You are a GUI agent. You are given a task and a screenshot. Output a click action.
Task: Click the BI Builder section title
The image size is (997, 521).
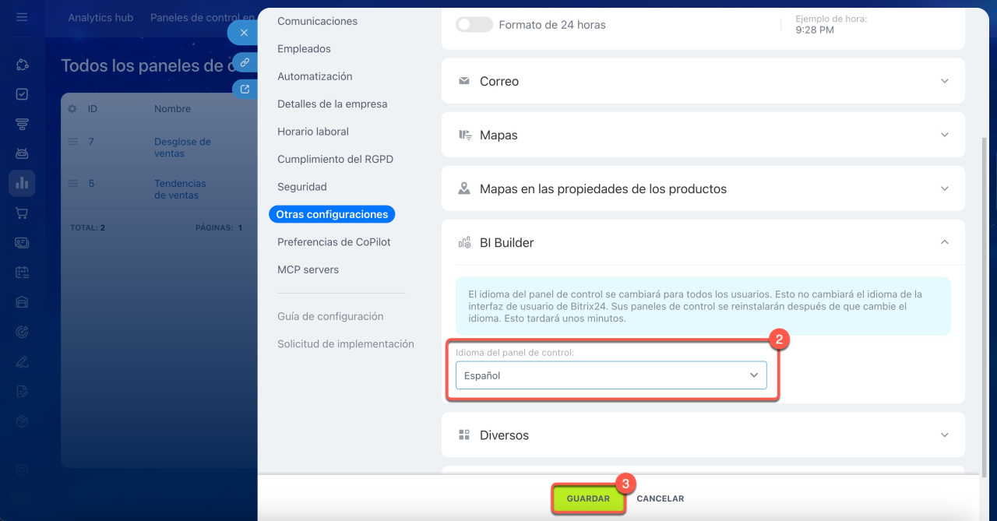point(507,243)
